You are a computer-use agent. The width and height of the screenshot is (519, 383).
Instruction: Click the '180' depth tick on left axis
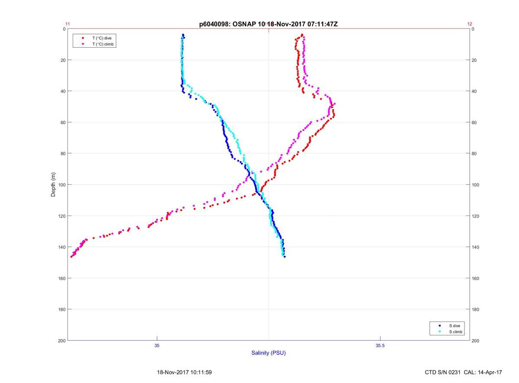coord(61,309)
